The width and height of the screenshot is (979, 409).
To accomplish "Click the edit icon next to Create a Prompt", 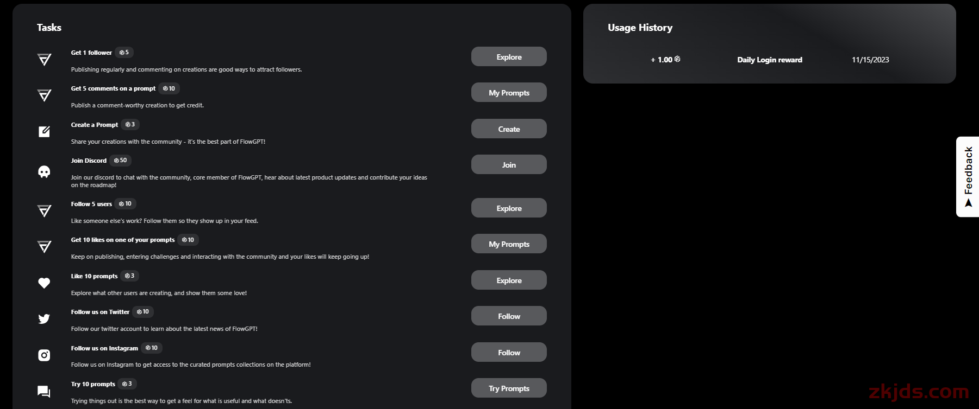I will (x=44, y=132).
